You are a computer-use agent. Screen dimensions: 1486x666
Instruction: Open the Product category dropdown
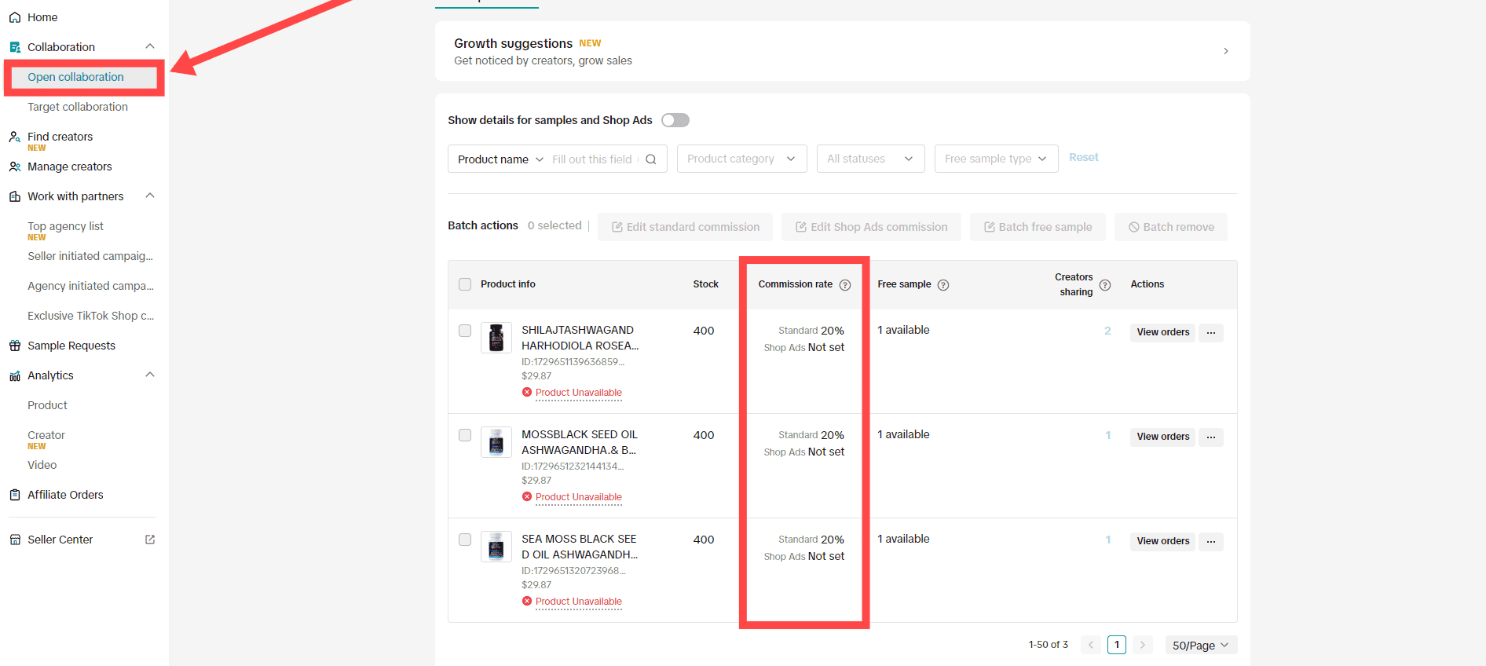click(x=741, y=159)
